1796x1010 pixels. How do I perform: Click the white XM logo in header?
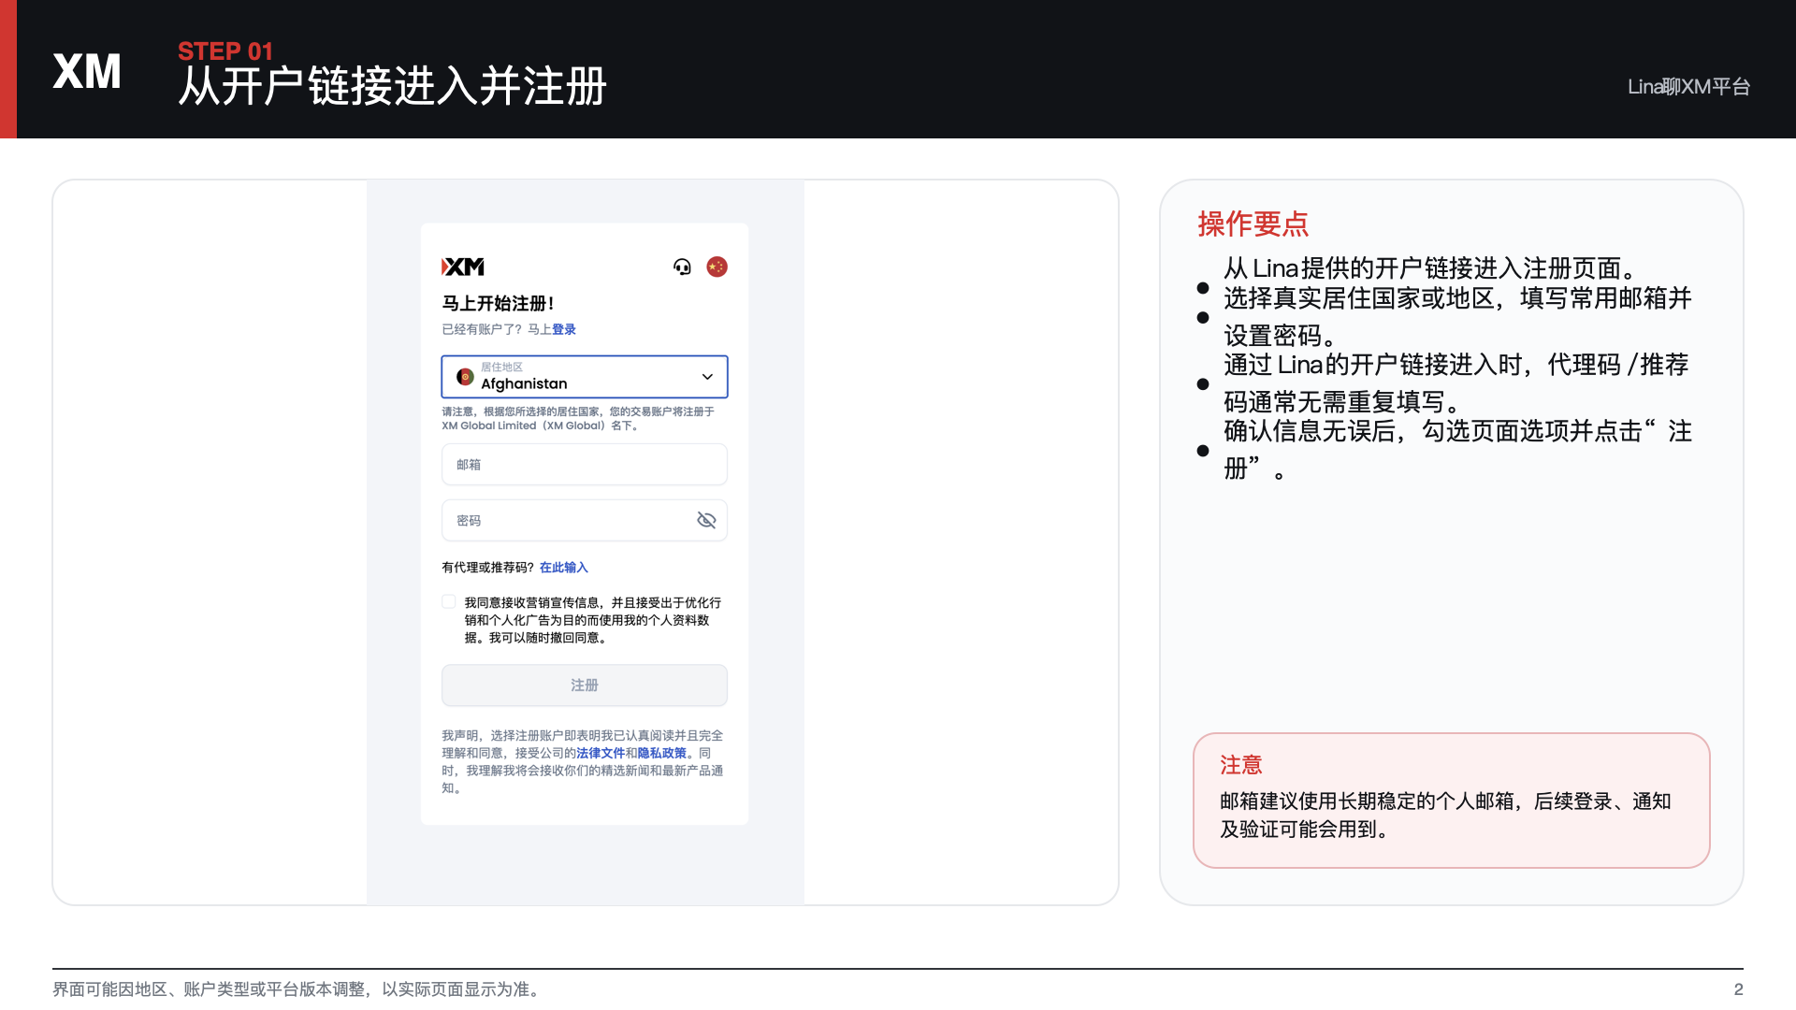coord(87,72)
